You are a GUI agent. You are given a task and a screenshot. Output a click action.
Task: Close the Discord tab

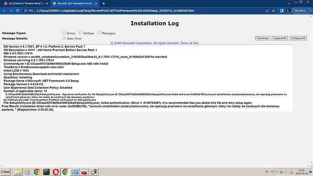pos(47,4)
